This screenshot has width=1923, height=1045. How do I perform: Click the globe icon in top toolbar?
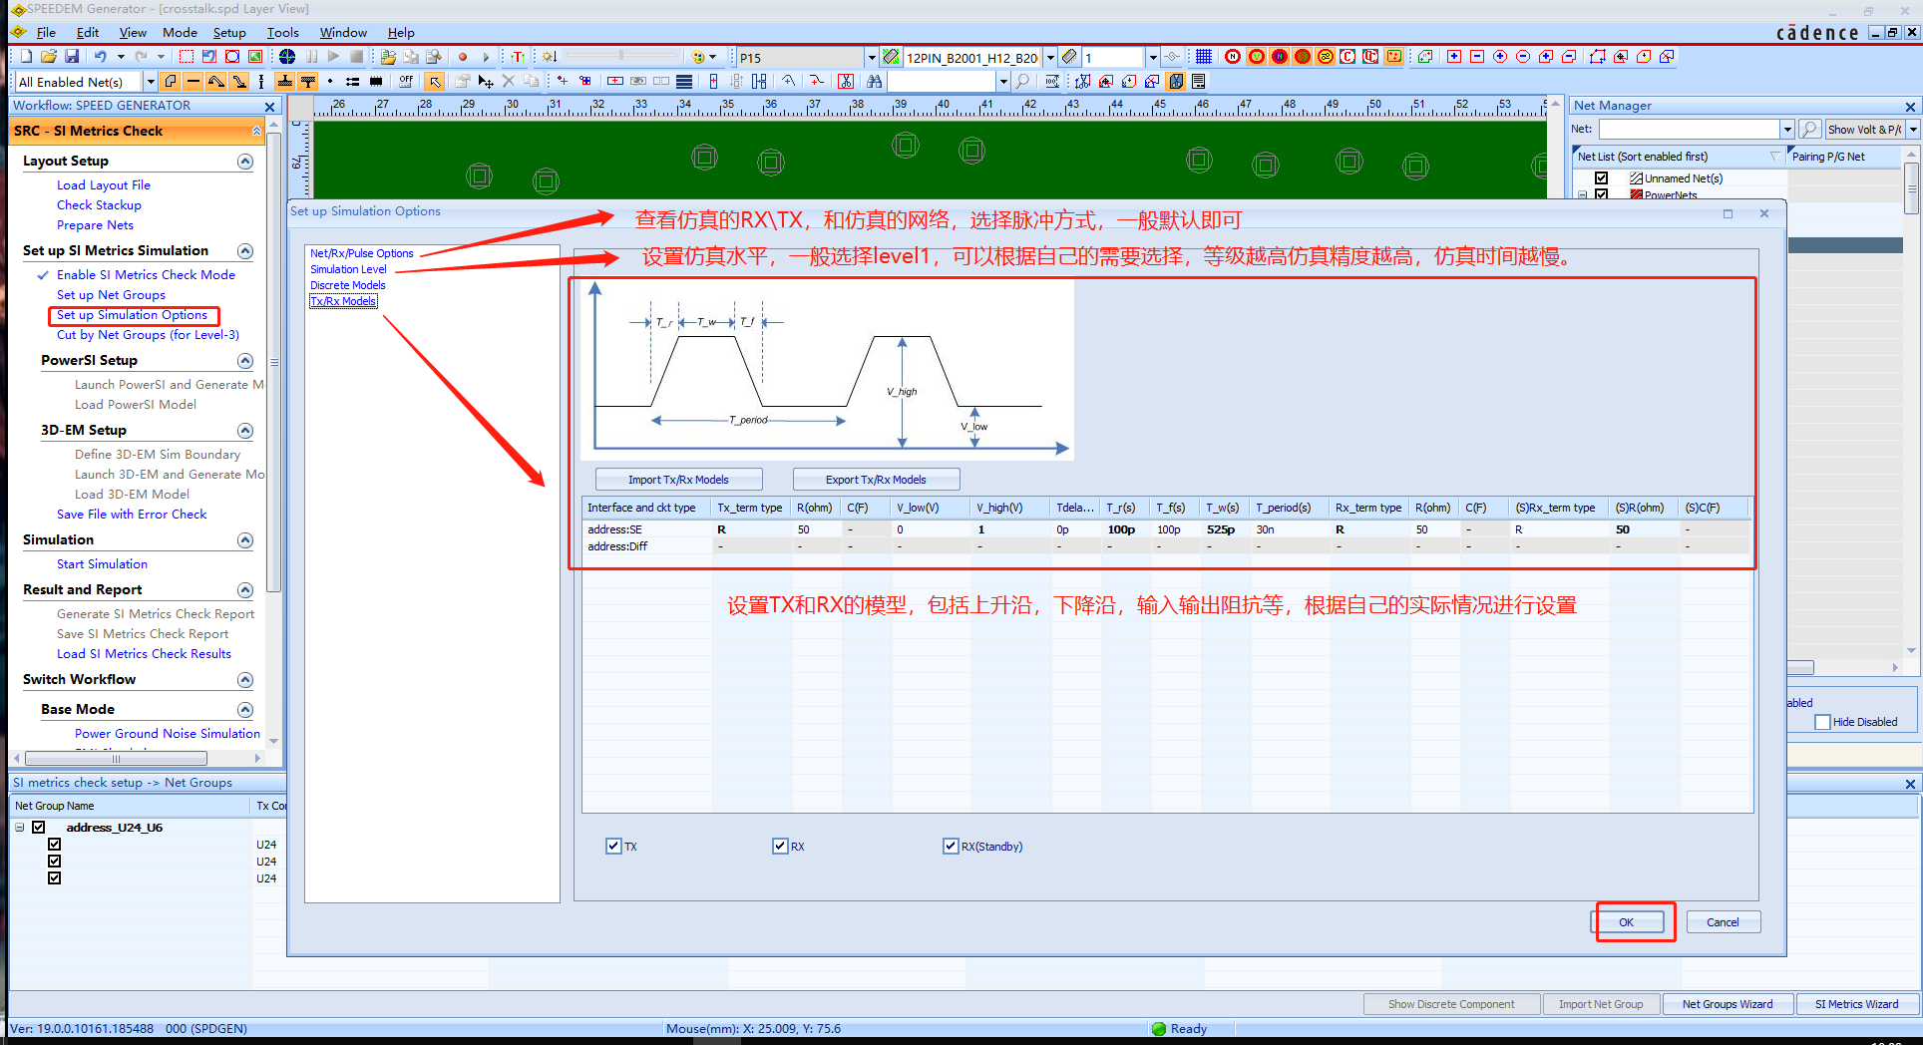tap(287, 57)
